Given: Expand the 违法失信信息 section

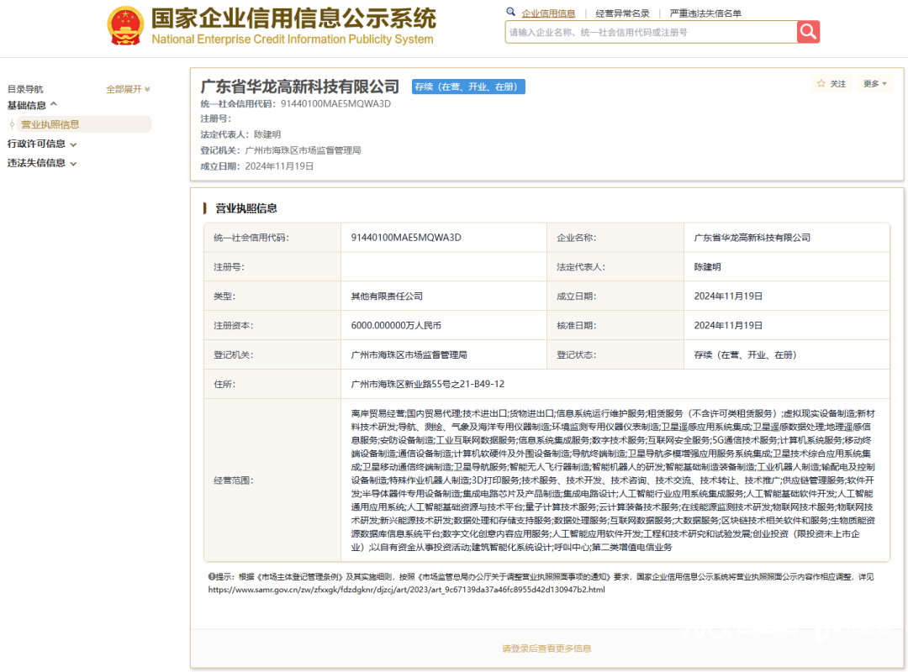Looking at the screenshot, I should pos(42,163).
